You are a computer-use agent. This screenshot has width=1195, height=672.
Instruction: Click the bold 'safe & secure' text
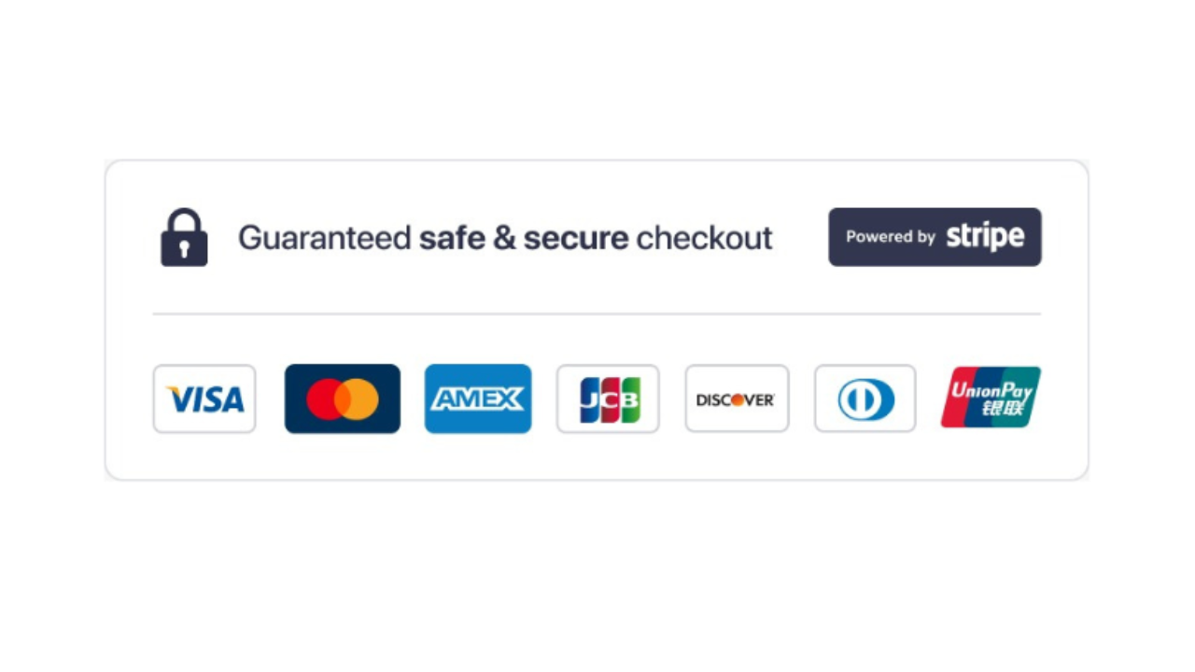[523, 238]
